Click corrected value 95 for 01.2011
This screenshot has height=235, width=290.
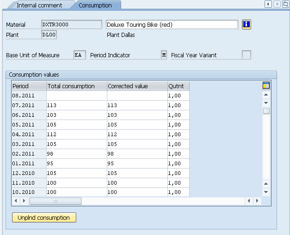(137, 163)
